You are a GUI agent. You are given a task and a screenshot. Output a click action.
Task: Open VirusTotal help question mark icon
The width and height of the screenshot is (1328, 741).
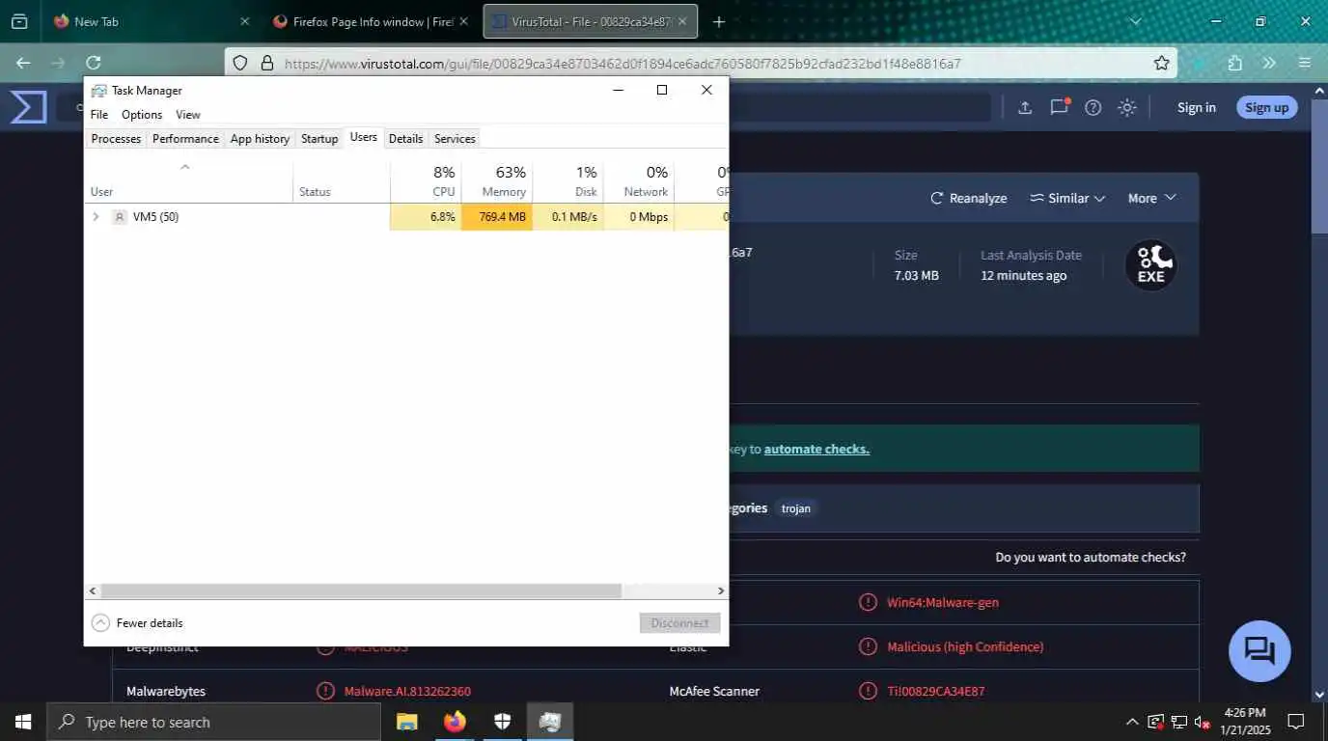point(1093,107)
